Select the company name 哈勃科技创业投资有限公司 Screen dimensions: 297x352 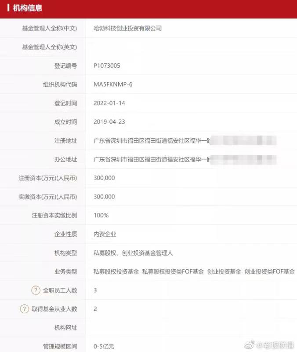click(x=127, y=28)
